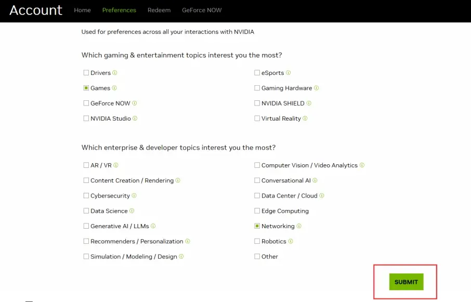
Task: Click Simulation / Modeling / Design info icon
Action: pyautogui.click(x=181, y=256)
